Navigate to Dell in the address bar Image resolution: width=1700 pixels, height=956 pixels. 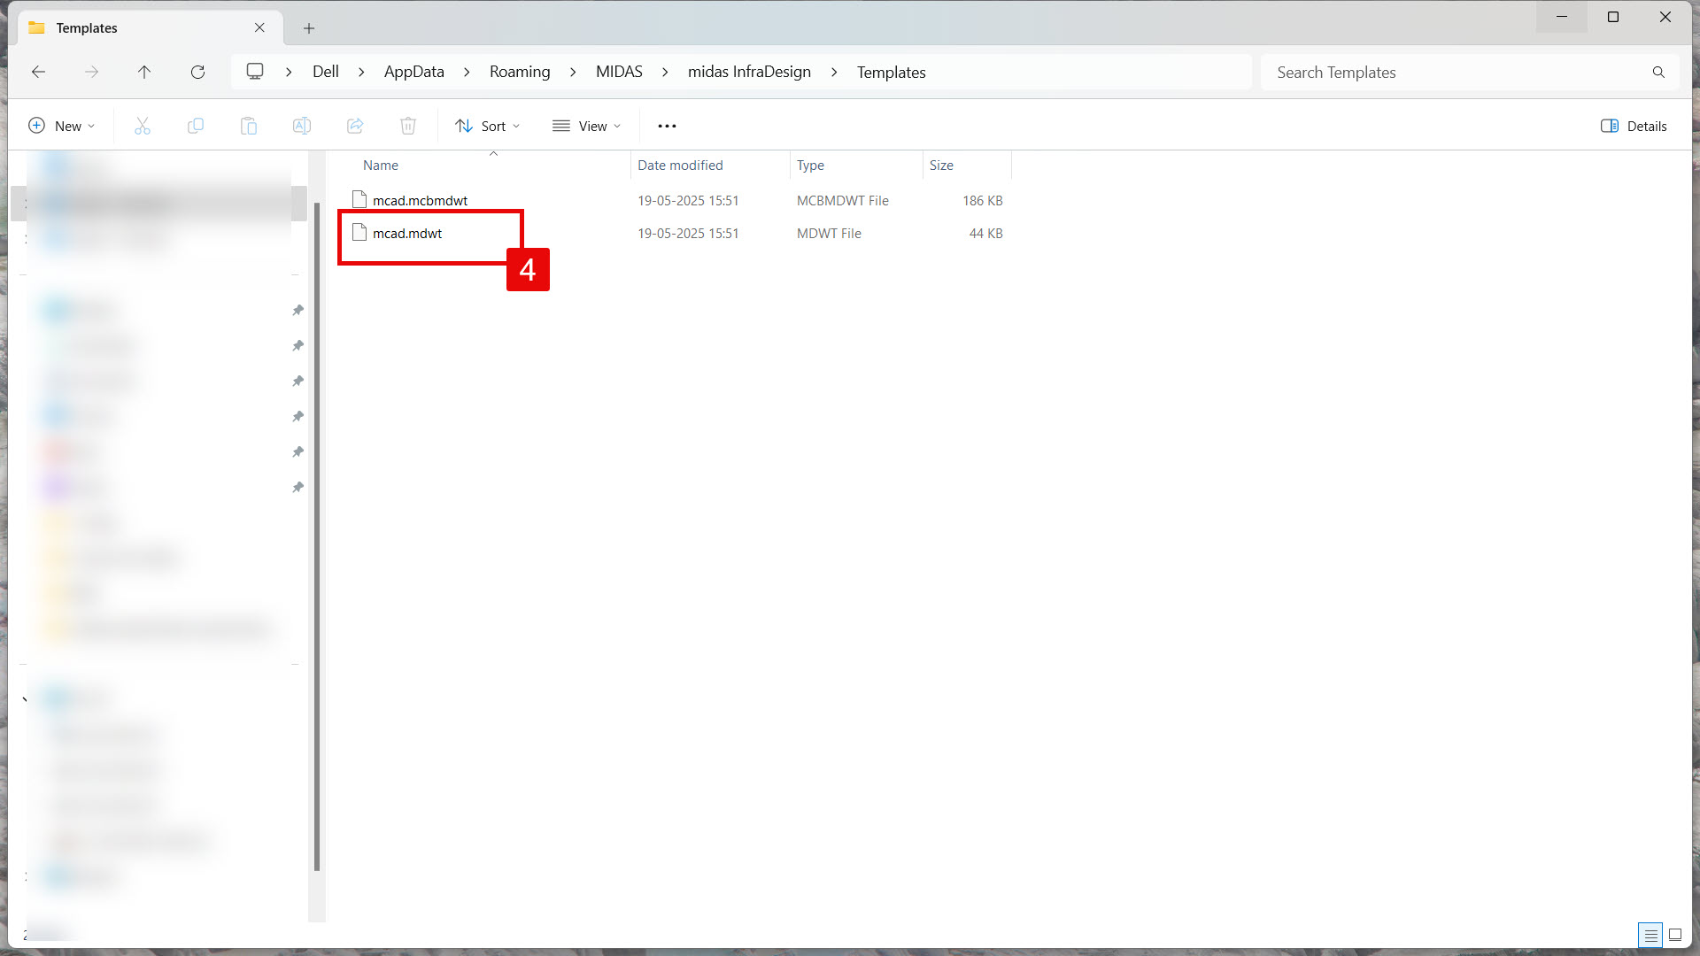pos(326,72)
